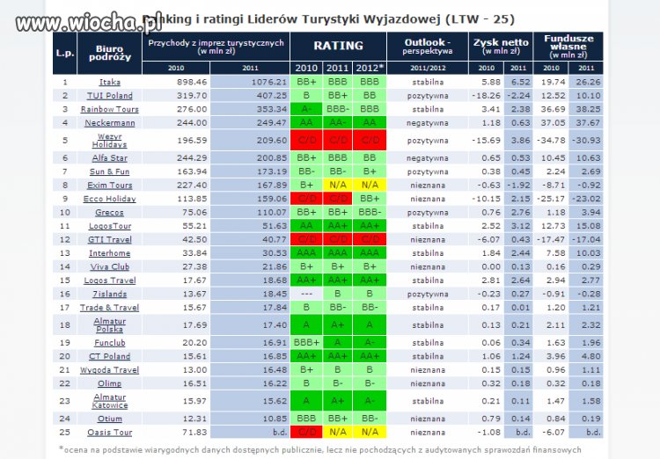660x459 pixels.
Task: Click the Zysk netto header
Action: point(501,47)
